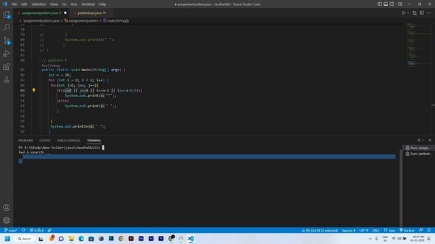435x244 pixels.
Task: Open the Manage gear menu
Action: click(x=7, y=220)
